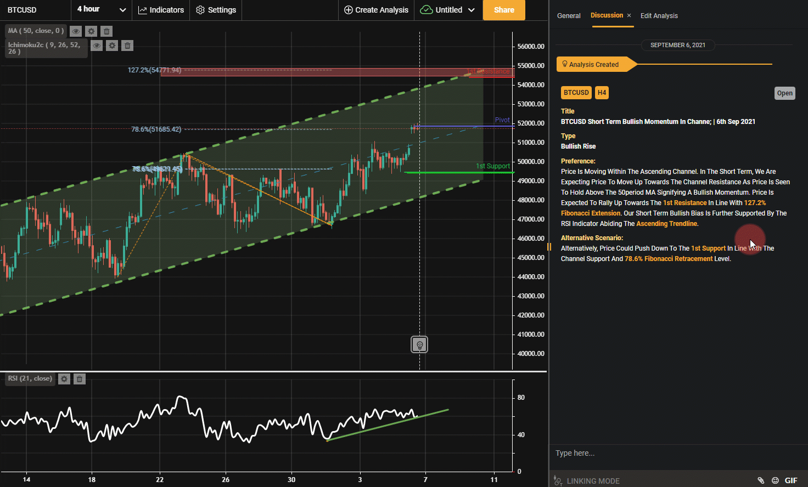Viewport: 808px width, 487px height.
Task: Click the orange Share button
Action: 504,10
